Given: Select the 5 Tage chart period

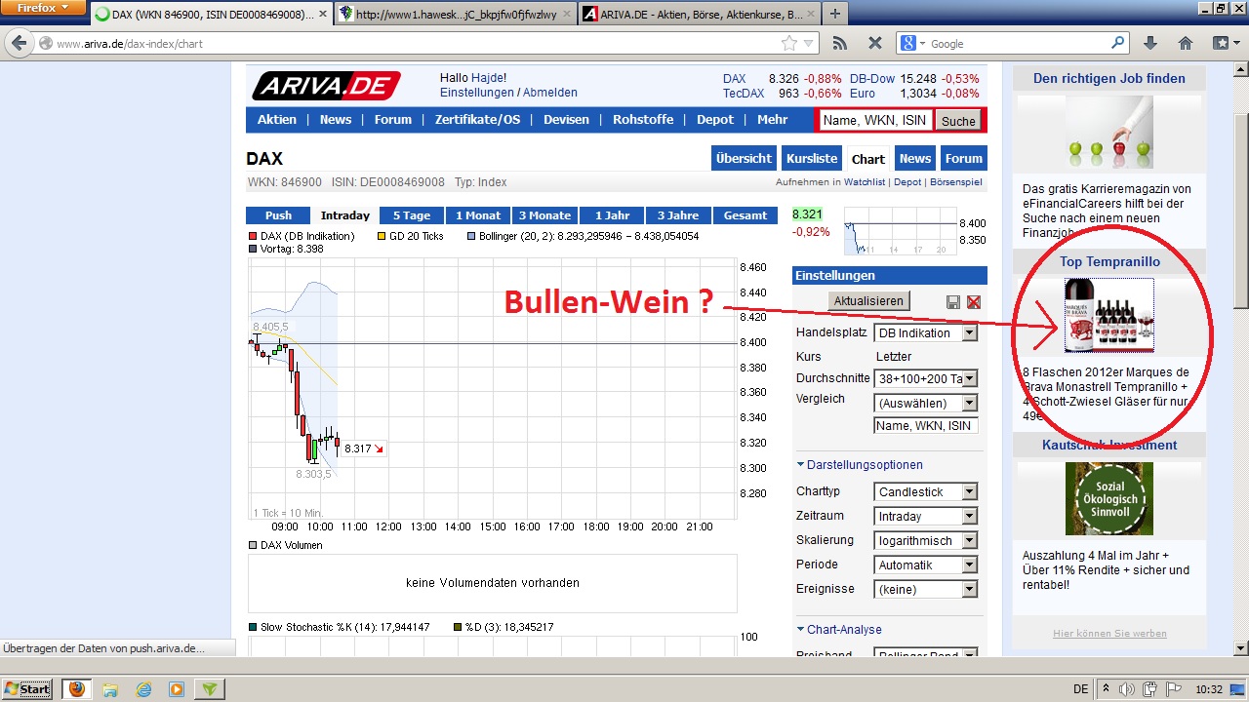Looking at the screenshot, I should point(412,215).
